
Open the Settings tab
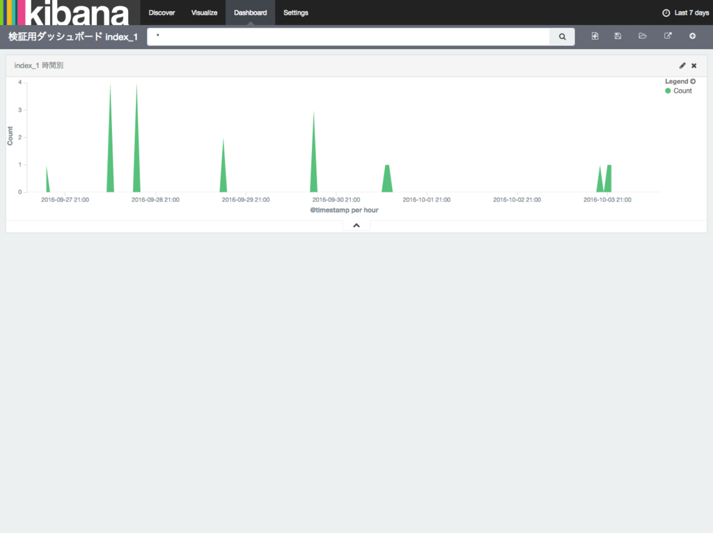click(295, 13)
